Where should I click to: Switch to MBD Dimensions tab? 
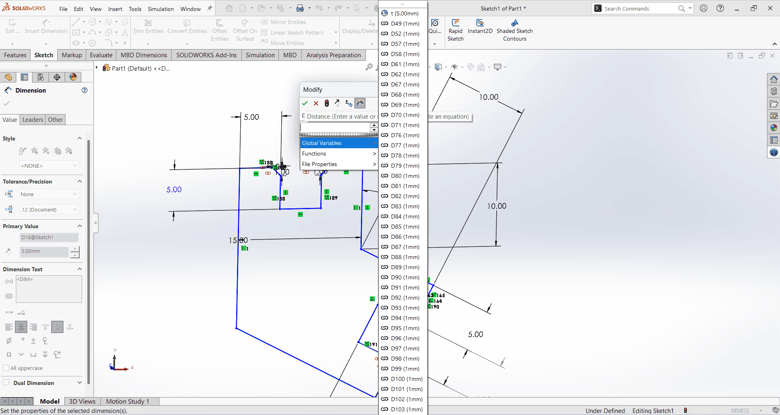(x=144, y=55)
